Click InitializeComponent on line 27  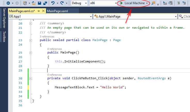82,61
